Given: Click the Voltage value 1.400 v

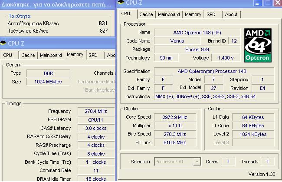Looking at the screenshot, I should (x=226, y=58).
